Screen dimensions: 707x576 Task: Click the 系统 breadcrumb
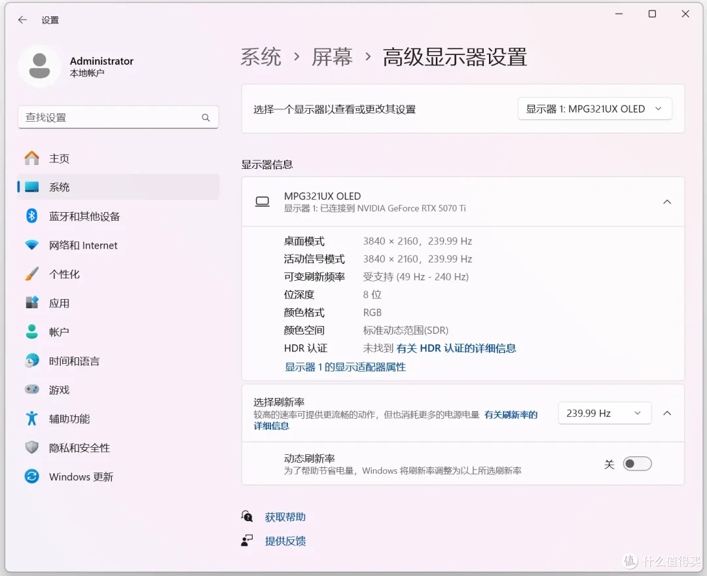click(261, 57)
